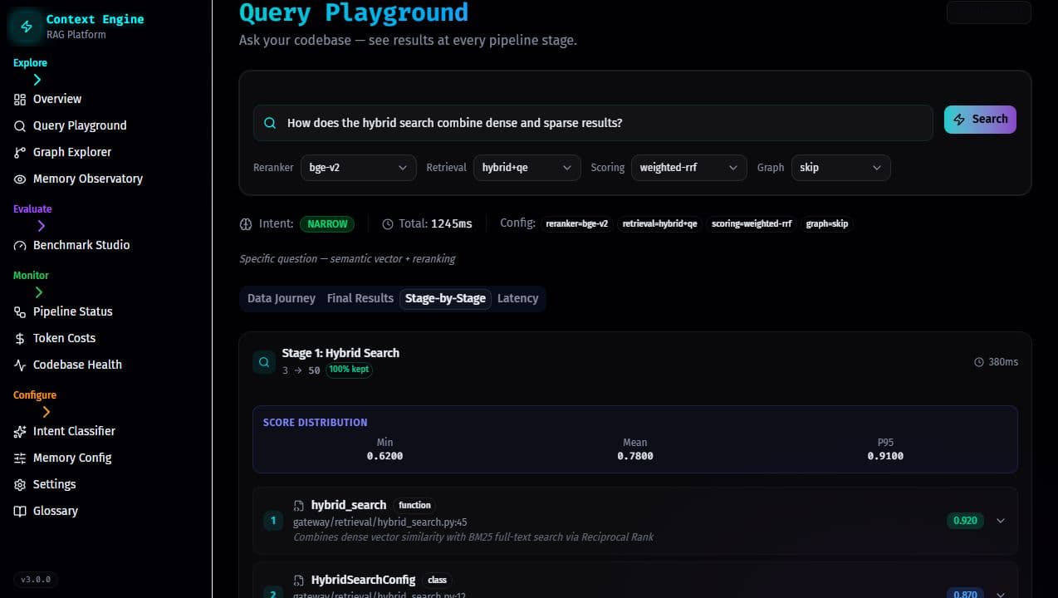The image size is (1058, 598).
Task: Switch to the Final Results tab
Action: click(x=360, y=299)
